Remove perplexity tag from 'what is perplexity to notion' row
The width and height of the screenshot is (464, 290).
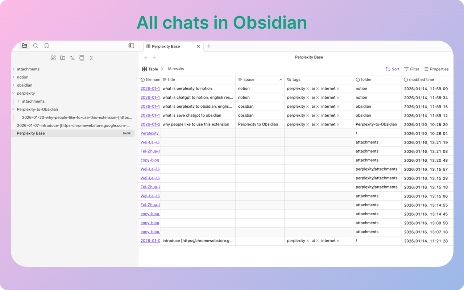pos(308,88)
